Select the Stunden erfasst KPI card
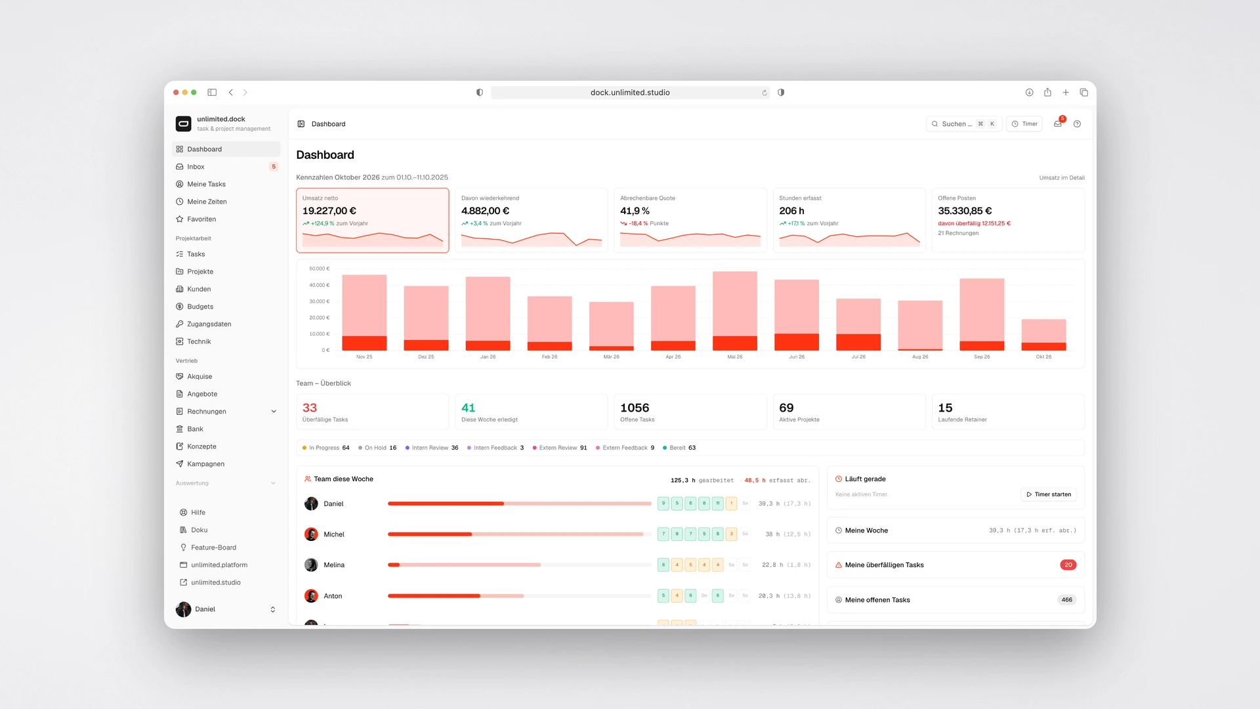Viewport: 1260px width, 709px height. [x=849, y=221]
